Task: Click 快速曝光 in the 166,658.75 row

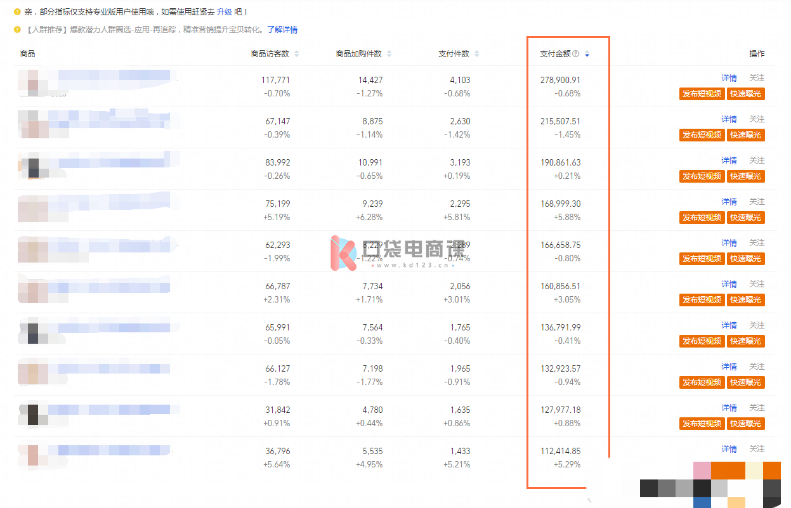Action: (745, 259)
